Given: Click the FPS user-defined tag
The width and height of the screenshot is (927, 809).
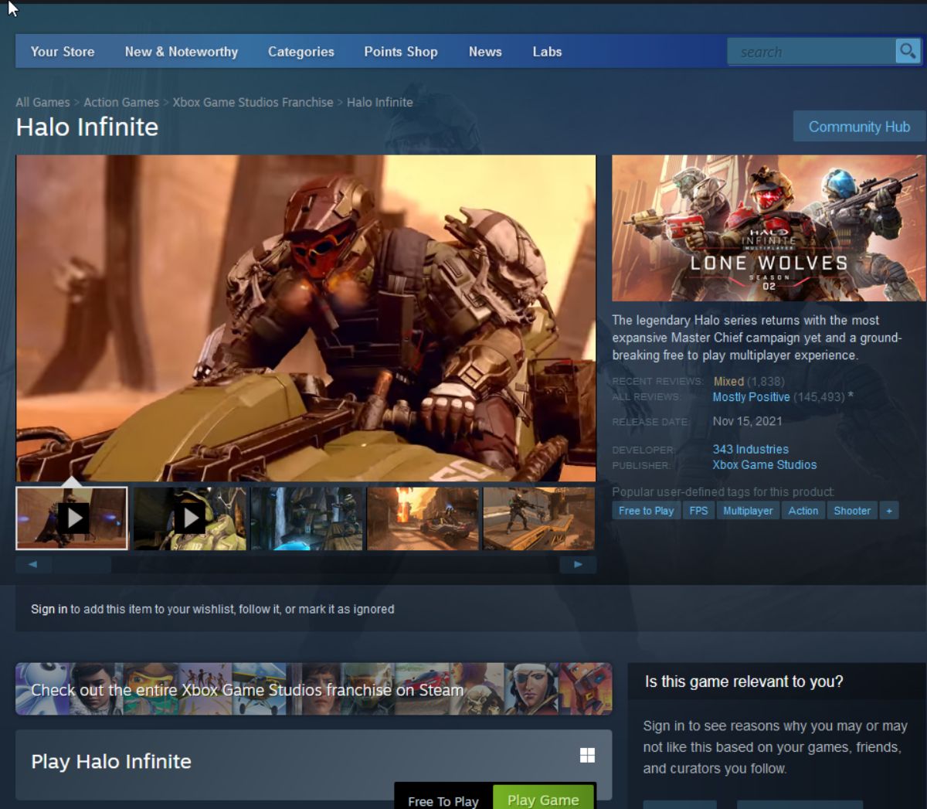Looking at the screenshot, I should pos(698,510).
